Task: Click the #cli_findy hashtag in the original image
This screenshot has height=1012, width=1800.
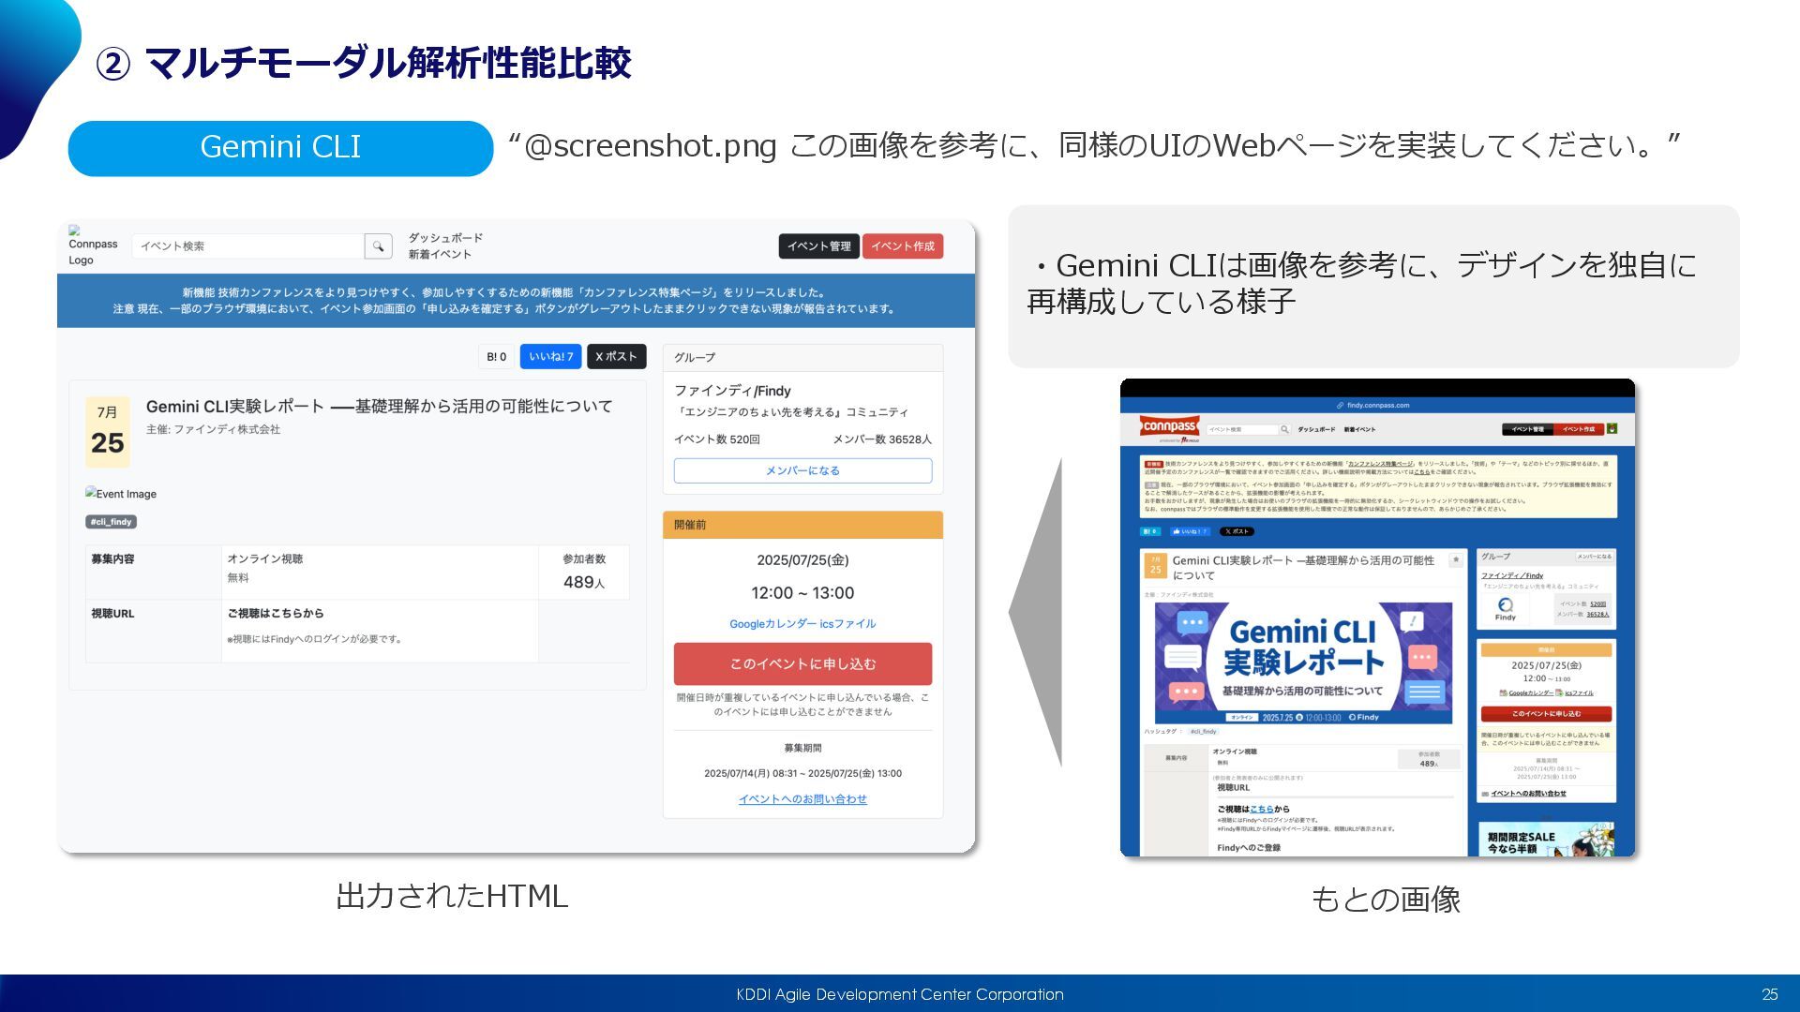Action: [x=1203, y=732]
